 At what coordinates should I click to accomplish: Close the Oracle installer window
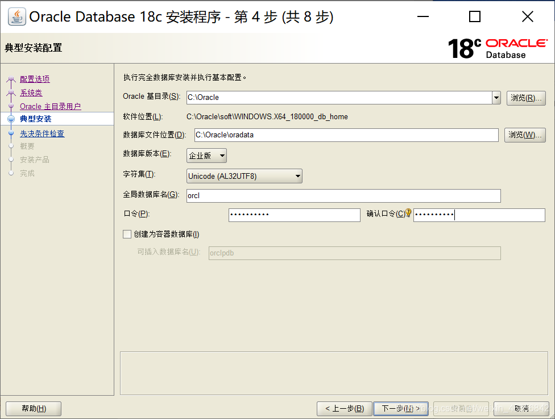pos(527,16)
